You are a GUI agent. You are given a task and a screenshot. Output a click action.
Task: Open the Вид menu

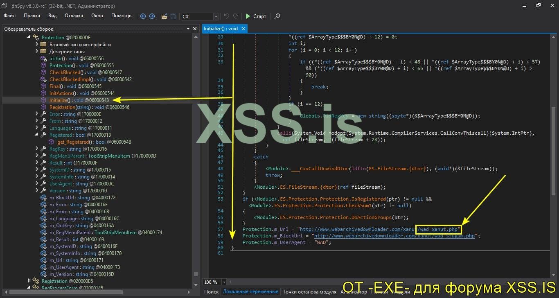52,16
